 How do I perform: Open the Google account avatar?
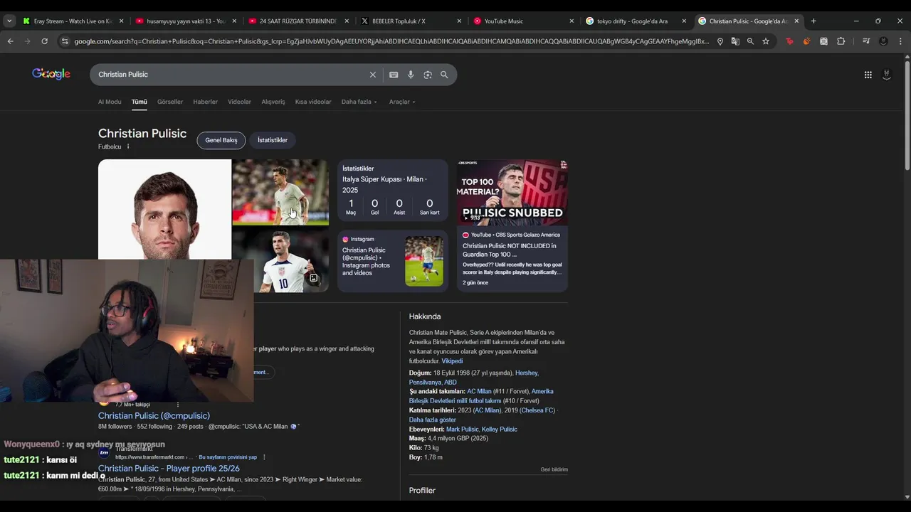(x=886, y=75)
